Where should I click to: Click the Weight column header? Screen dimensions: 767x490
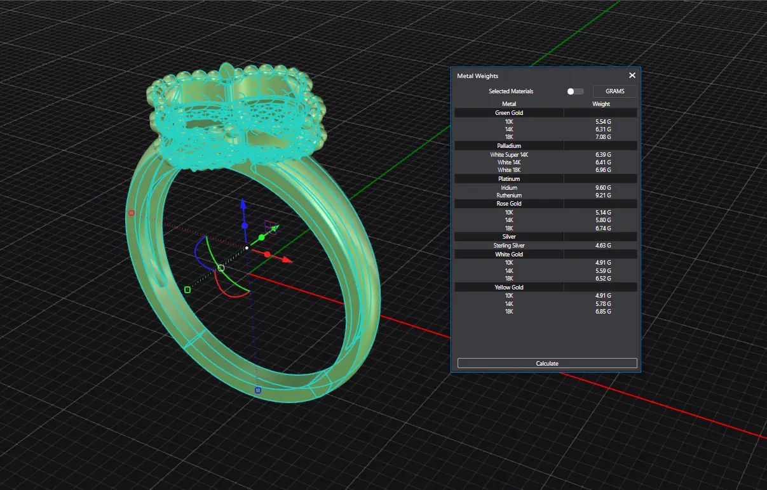tap(601, 104)
